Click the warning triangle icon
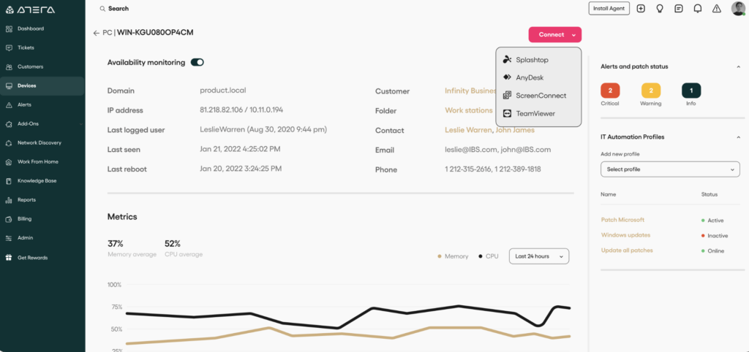The image size is (749, 352). 717,9
